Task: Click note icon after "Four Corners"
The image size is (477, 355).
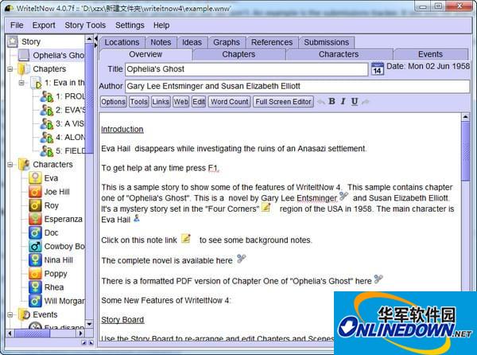Action: click(x=266, y=207)
